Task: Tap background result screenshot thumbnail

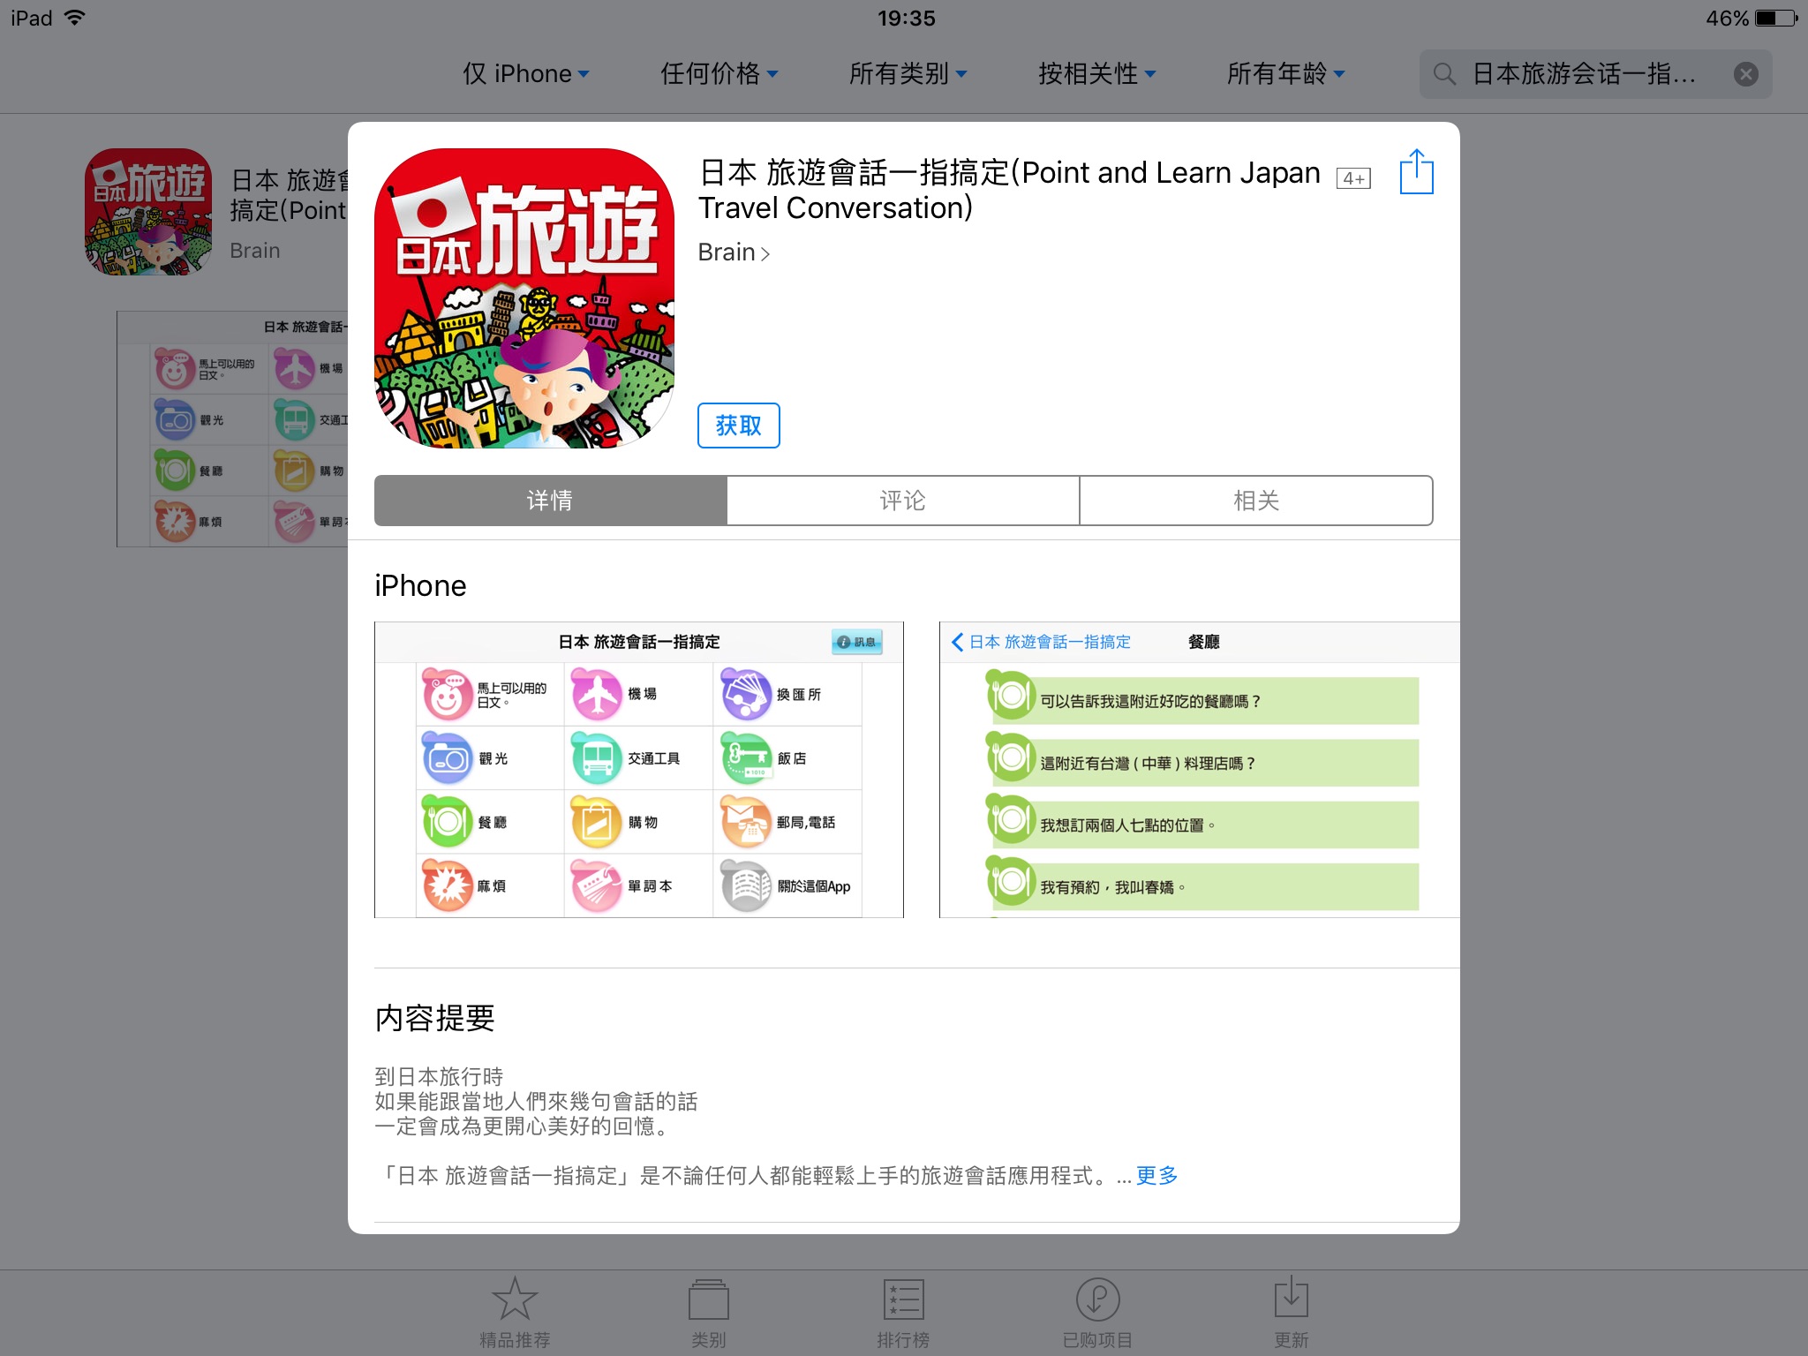Action: point(232,429)
